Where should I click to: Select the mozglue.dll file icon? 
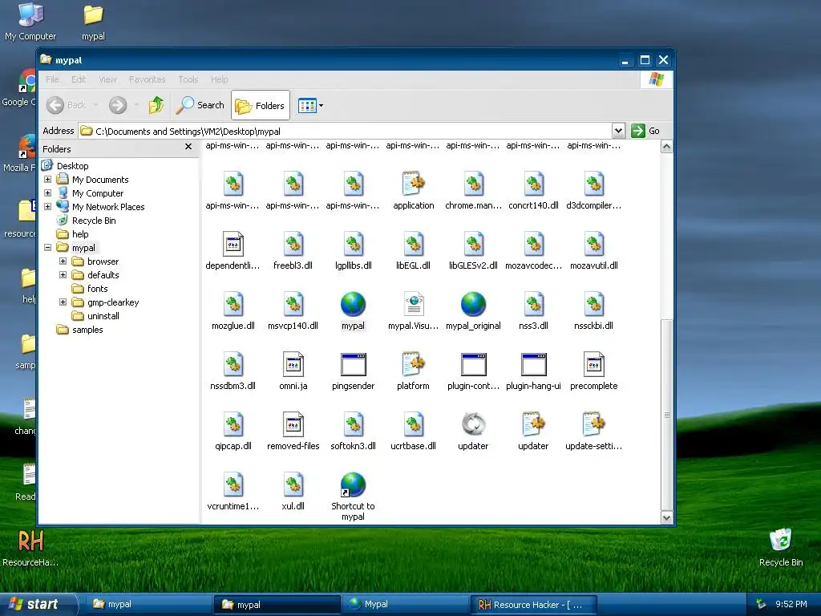pos(233,305)
